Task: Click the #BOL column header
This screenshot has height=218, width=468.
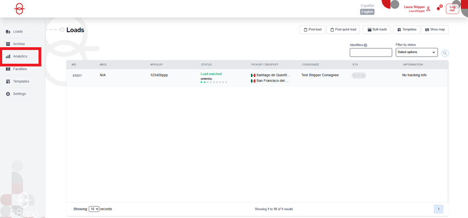Action: click(x=103, y=65)
